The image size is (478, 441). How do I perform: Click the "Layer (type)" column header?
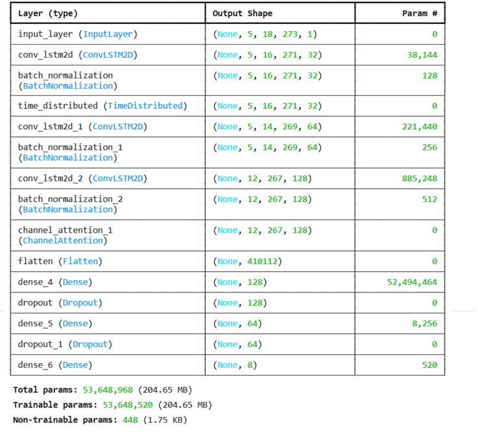point(44,14)
